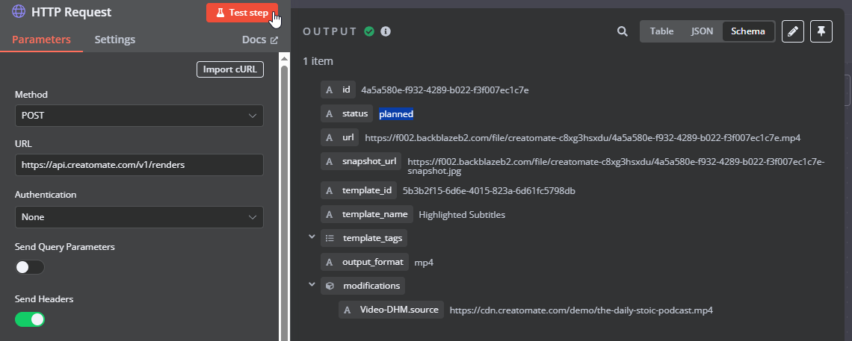This screenshot has height=341, width=852.
Task: Click the list type icon on template_tags
Action: click(330, 238)
